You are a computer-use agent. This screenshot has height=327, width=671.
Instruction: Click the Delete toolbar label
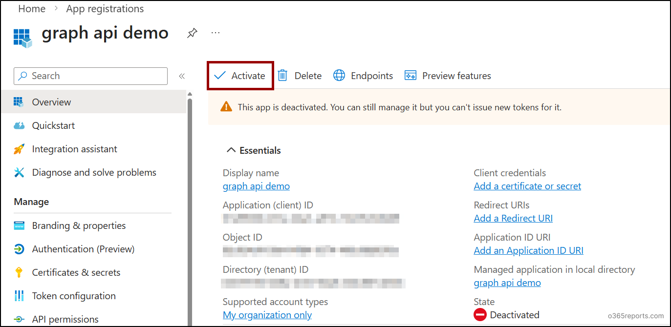pos(308,76)
